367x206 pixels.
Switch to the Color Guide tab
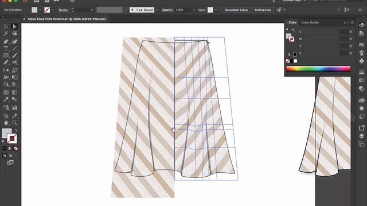click(310, 22)
